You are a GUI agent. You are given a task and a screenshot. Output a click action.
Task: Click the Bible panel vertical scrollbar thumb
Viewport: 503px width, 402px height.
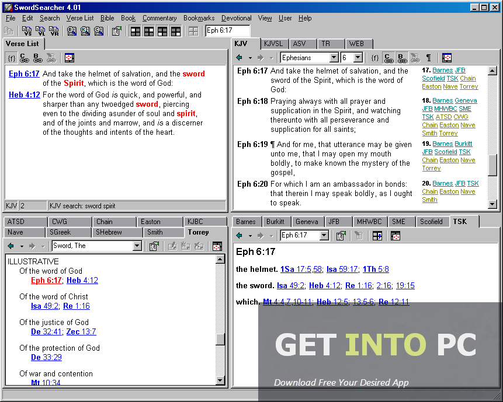tap(492, 165)
